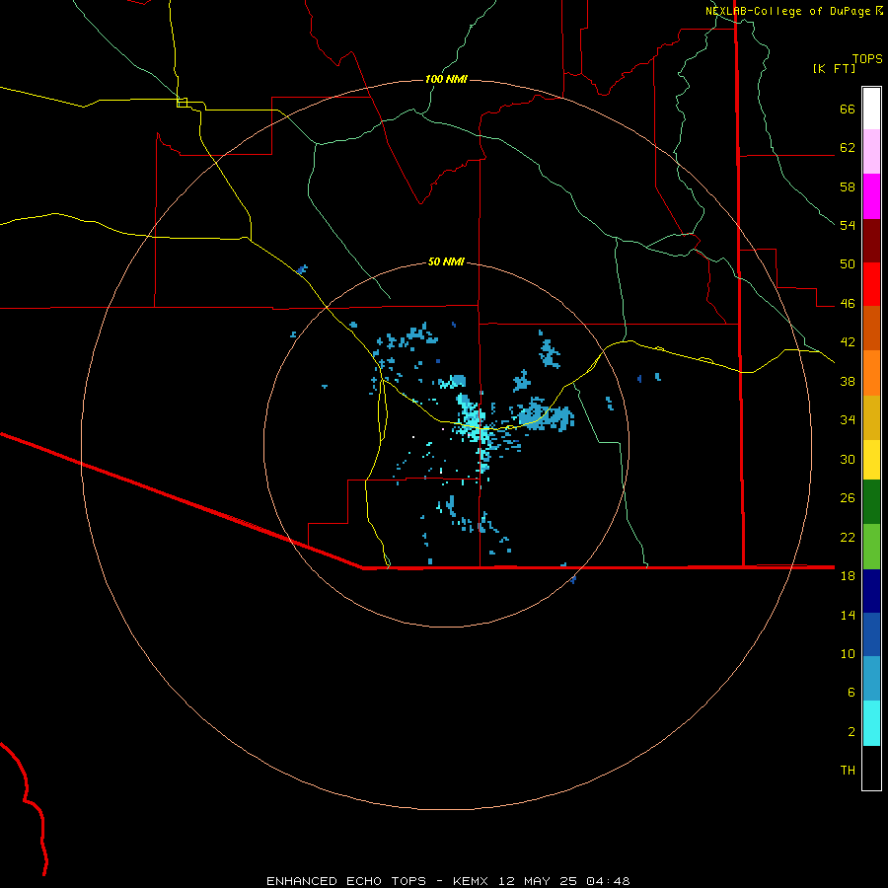Pick the magenta segment in the color scale

871,196
